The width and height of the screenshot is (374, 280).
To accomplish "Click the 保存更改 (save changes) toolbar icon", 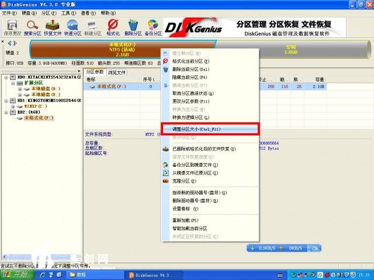I will pos(12,27).
